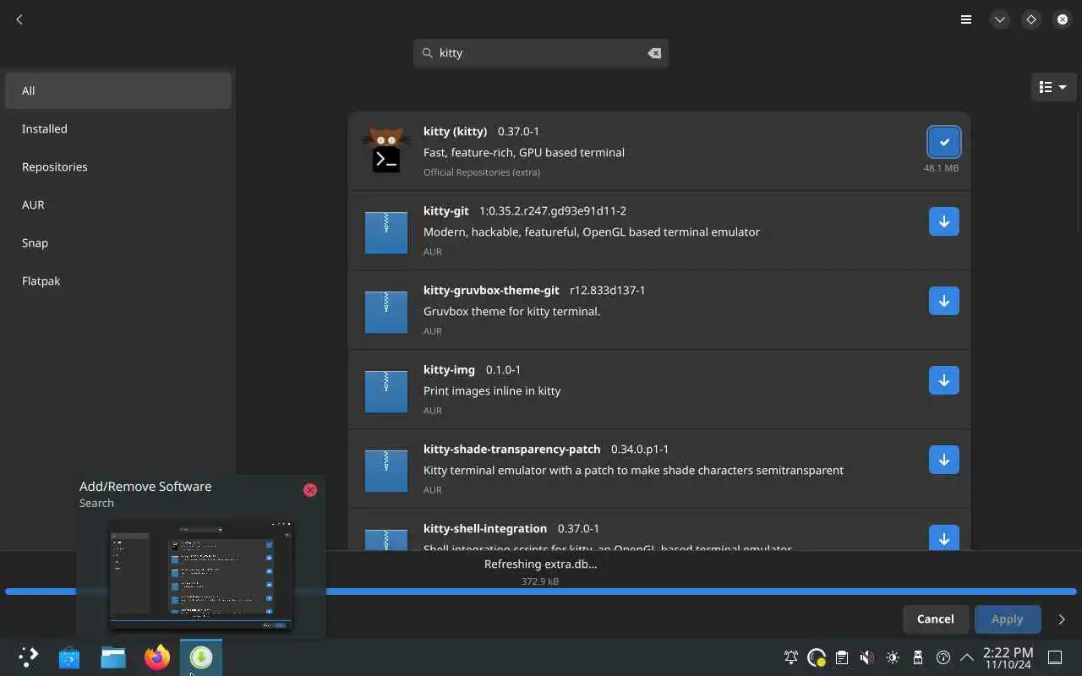The width and height of the screenshot is (1082, 676).
Task: Click the search magnifier icon
Action: point(427,52)
